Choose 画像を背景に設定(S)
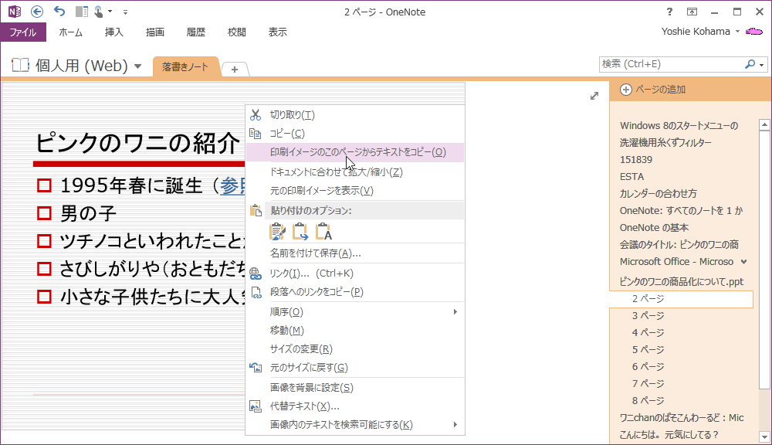772x445 pixels. point(354,388)
